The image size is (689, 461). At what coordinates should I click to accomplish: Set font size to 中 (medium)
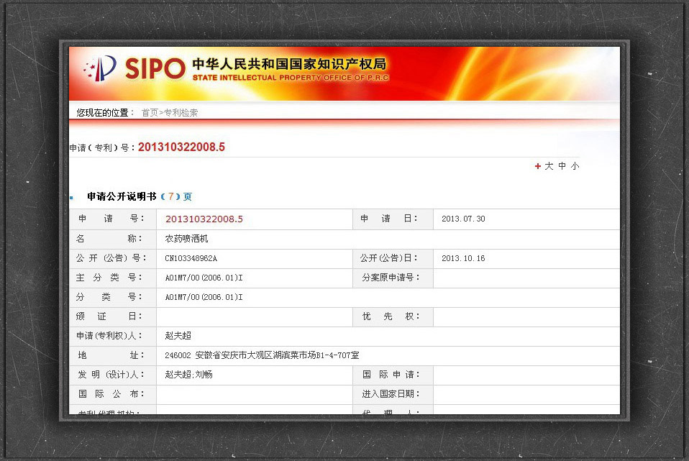click(x=562, y=166)
